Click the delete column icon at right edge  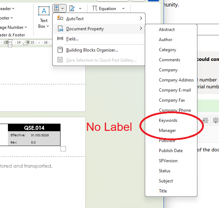pos(215,120)
